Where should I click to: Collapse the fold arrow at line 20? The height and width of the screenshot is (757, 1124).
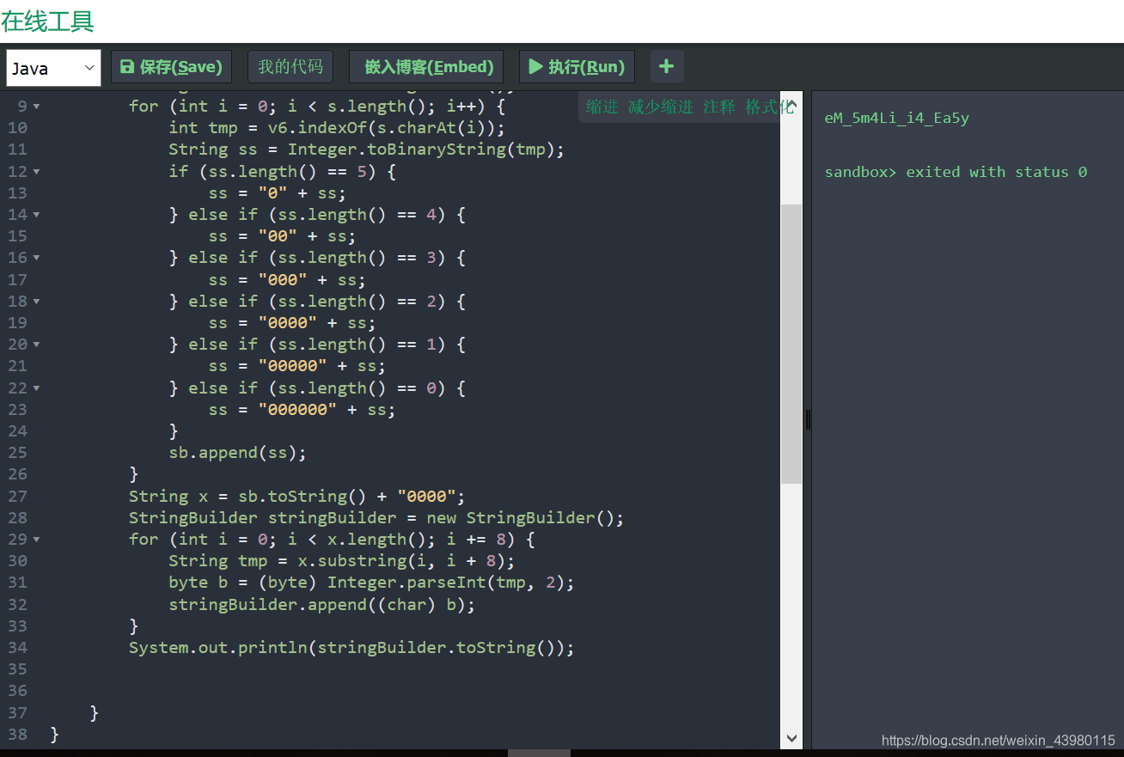[36, 345]
